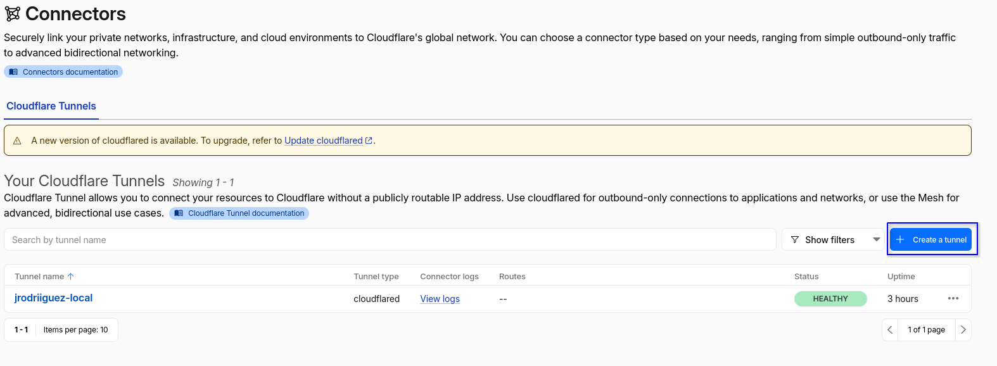Click the 1 of 1 page indicator
997x366 pixels.
pos(926,330)
